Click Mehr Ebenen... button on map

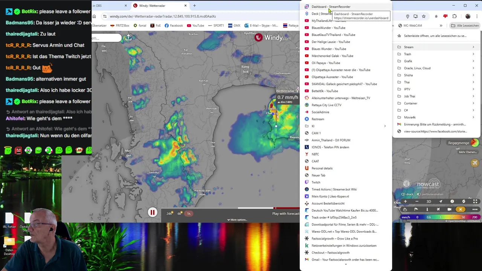468,152
